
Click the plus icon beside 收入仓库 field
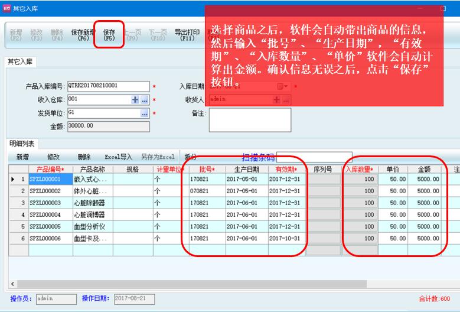tap(135, 99)
